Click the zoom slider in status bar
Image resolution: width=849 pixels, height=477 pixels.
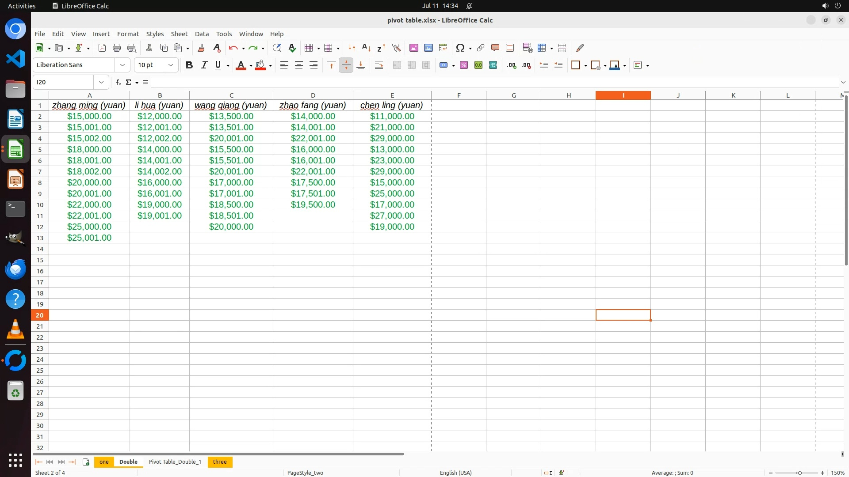point(799,473)
